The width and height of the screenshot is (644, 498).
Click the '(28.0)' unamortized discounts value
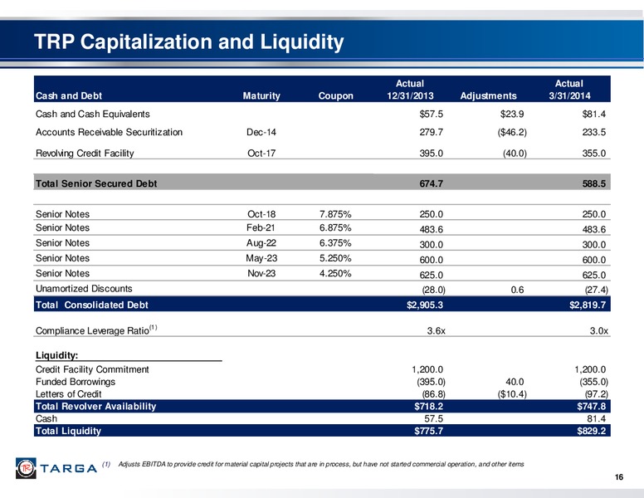click(433, 290)
